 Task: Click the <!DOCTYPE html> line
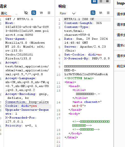79,78
